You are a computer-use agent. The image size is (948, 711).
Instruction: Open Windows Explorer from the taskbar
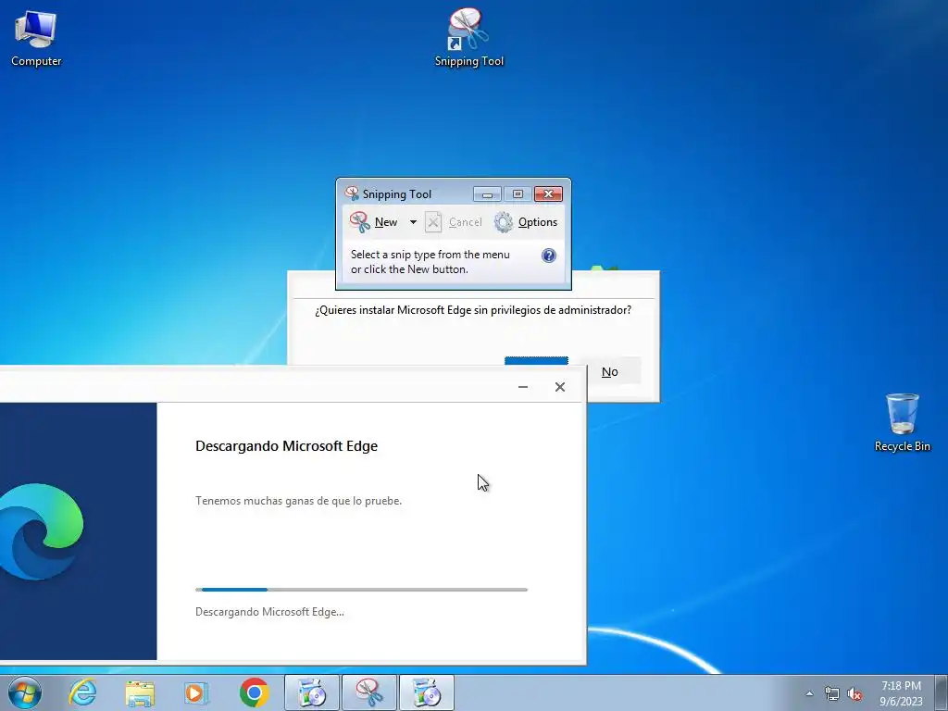[x=140, y=692]
